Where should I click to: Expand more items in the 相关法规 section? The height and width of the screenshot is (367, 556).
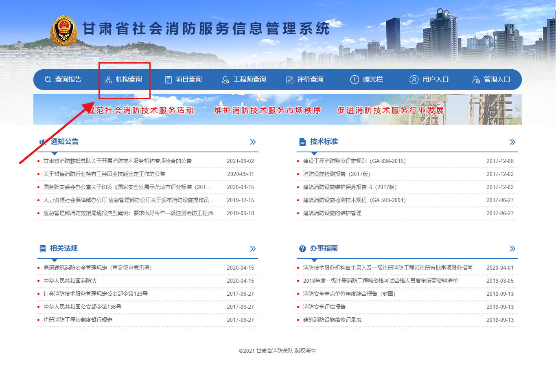pyautogui.click(x=253, y=249)
